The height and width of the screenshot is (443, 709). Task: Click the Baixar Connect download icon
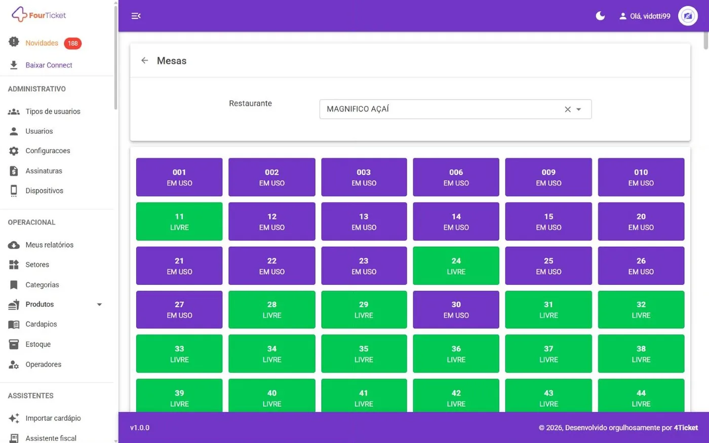point(14,65)
